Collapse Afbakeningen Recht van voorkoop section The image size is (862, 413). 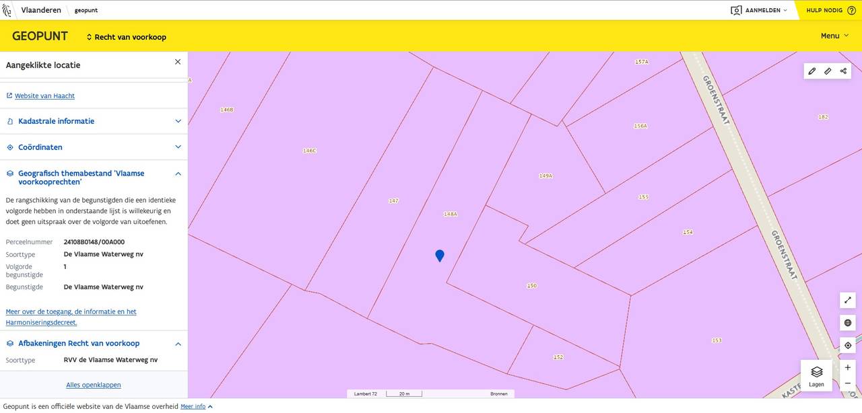point(178,344)
